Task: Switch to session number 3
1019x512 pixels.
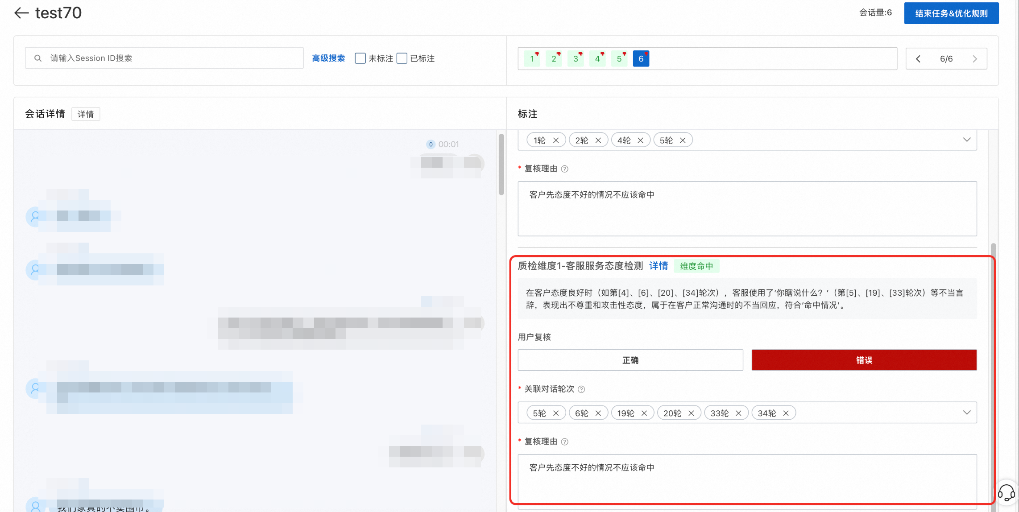Action: tap(576, 59)
